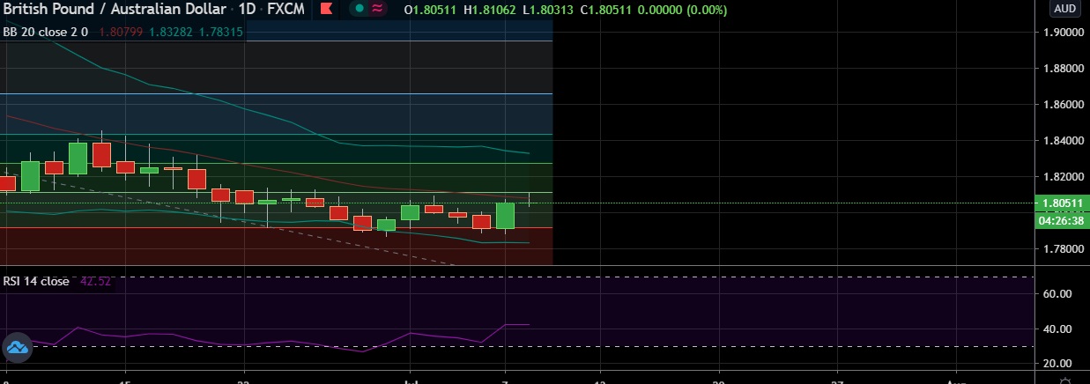1090x384 pixels.
Task: Click the pink wavy lines indicator icon
Action: (377, 9)
